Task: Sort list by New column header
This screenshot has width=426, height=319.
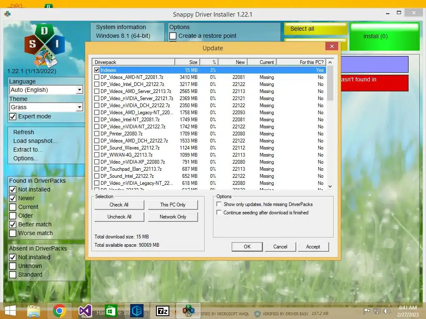Action: click(x=233, y=62)
